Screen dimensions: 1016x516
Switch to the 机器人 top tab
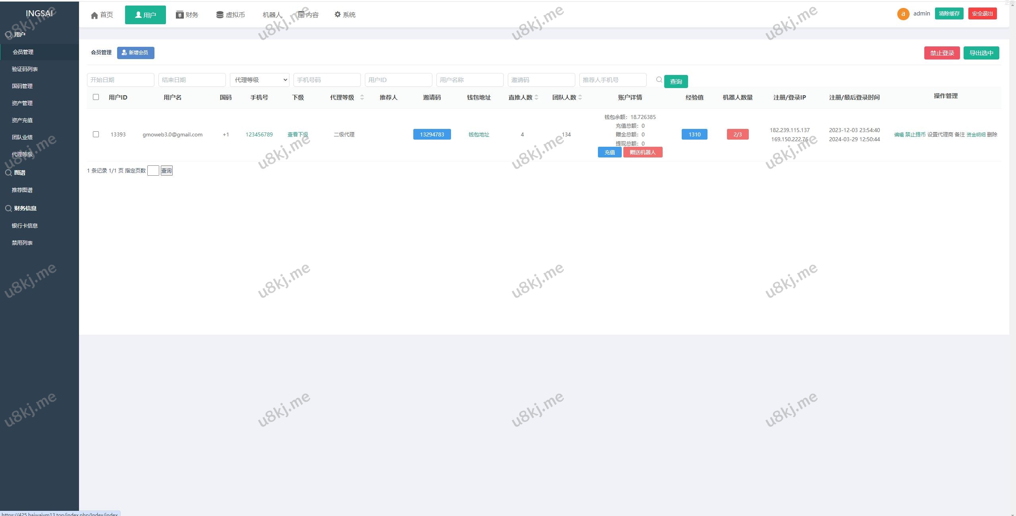(272, 15)
